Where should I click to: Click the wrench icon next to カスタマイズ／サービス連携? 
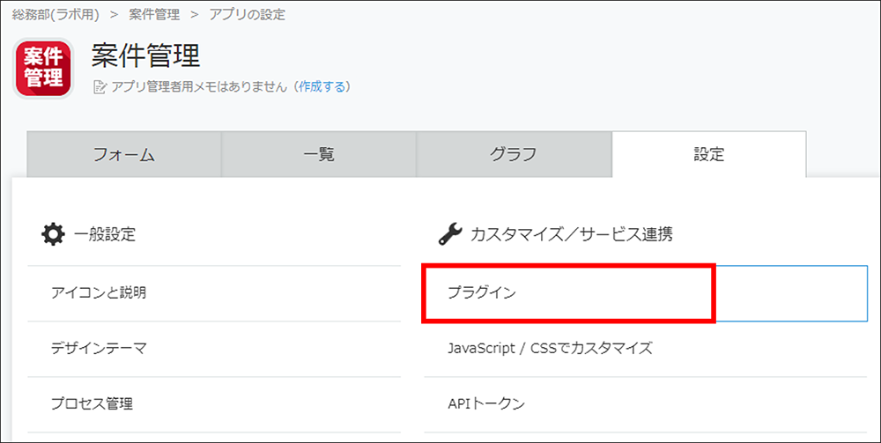tap(450, 233)
